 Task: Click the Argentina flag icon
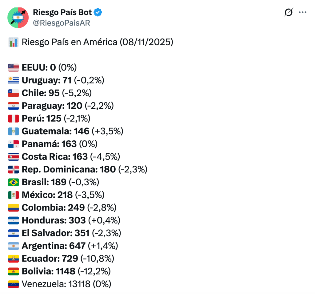coord(13,246)
